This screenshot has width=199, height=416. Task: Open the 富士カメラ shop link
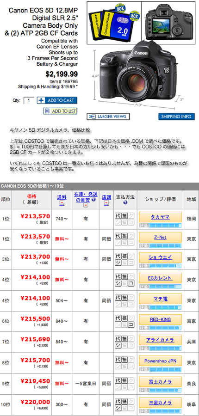click(160, 382)
